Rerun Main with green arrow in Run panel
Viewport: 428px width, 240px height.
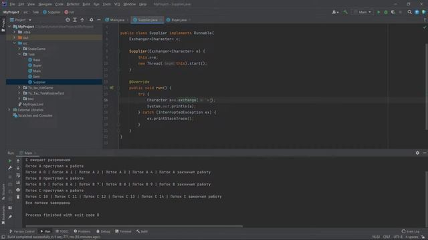click(10, 161)
